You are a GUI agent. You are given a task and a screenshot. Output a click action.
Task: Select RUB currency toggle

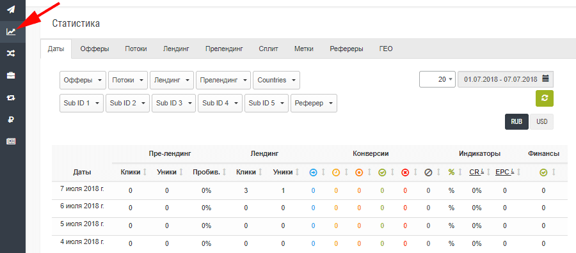(x=516, y=122)
